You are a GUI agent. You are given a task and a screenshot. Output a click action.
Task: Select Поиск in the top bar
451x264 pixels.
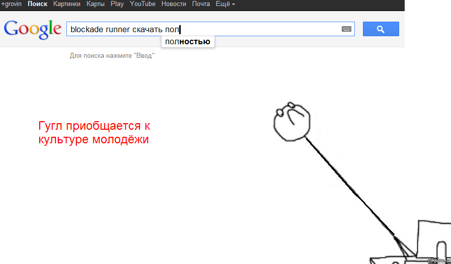coord(37,4)
